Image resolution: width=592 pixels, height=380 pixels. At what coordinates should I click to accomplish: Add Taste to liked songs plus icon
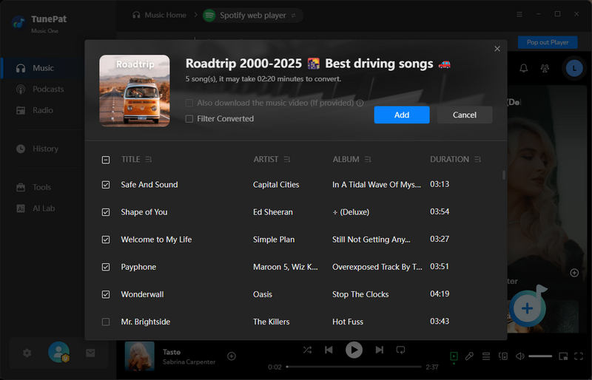pyautogui.click(x=232, y=356)
